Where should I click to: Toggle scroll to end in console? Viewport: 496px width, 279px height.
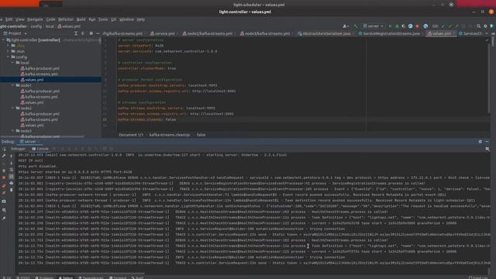(x=12, y=177)
